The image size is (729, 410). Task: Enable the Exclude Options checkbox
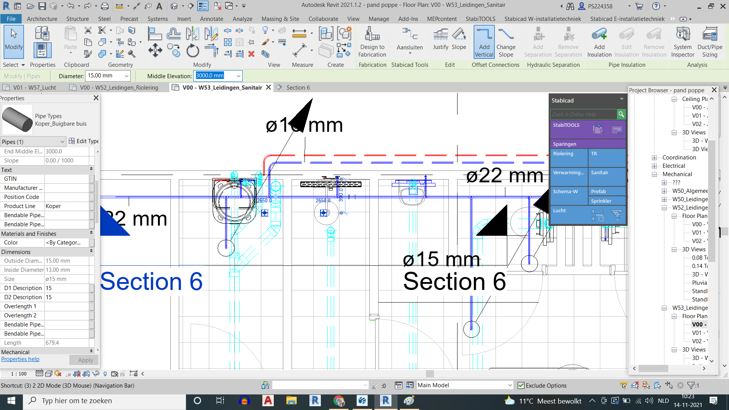pyautogui.click(x=521, y=385)
